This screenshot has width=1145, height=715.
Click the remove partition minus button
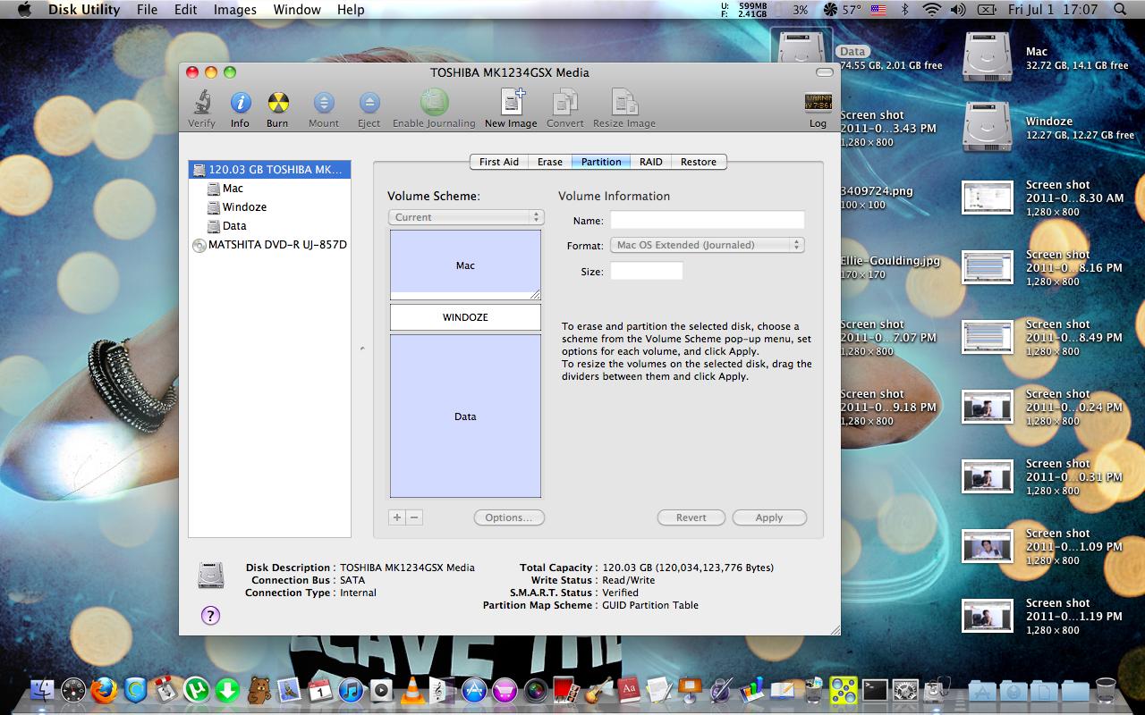(x=414, y=517)
